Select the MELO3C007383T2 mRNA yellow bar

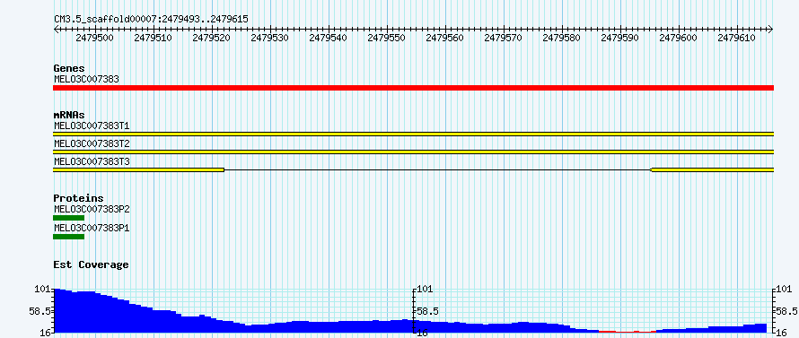tap(413, 152)
